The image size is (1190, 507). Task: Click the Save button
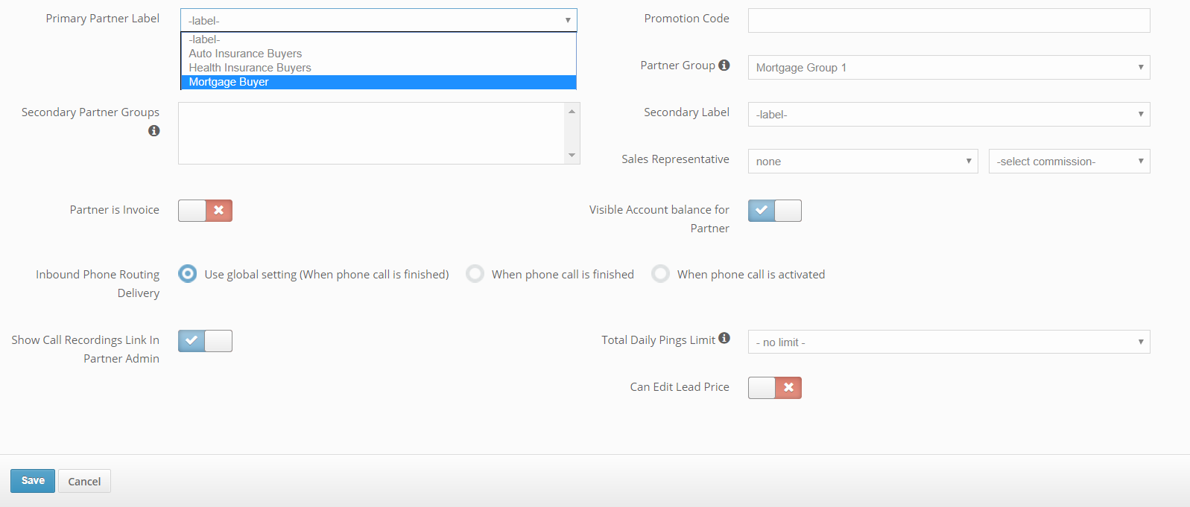tap(33, 481)
